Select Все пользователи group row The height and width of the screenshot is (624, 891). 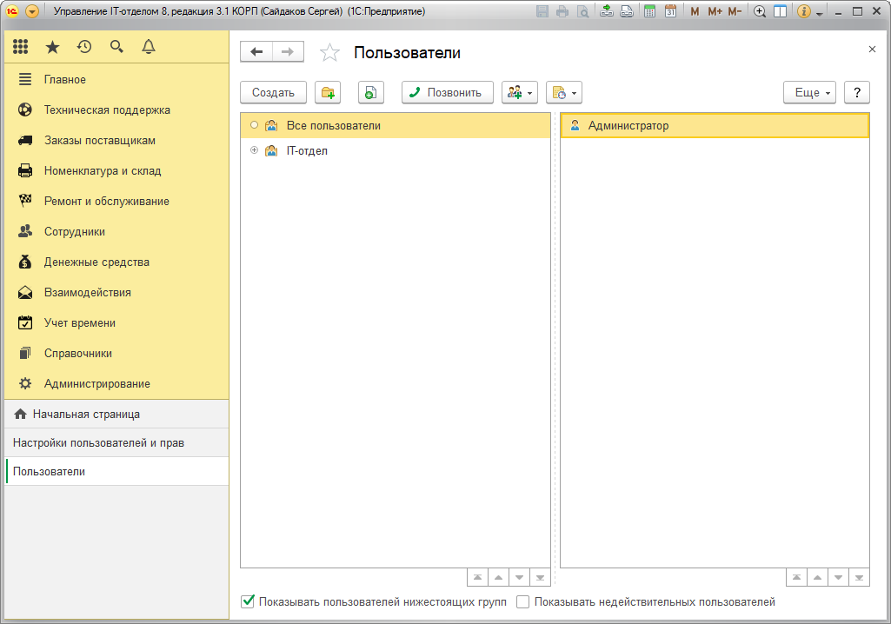click(396, 126)
